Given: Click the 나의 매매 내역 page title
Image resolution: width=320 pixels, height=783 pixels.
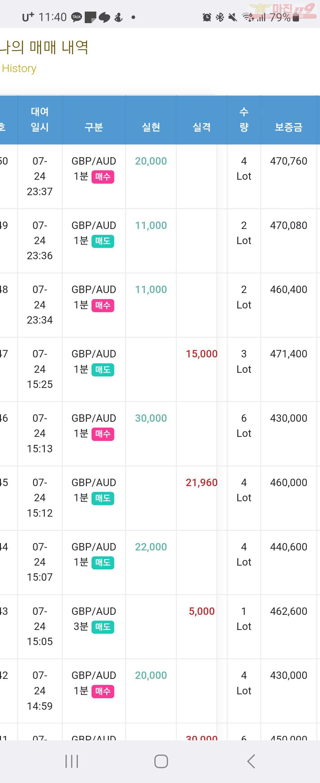Looking at the screenshot, I should pyautogui.click(x=44, y=47).
